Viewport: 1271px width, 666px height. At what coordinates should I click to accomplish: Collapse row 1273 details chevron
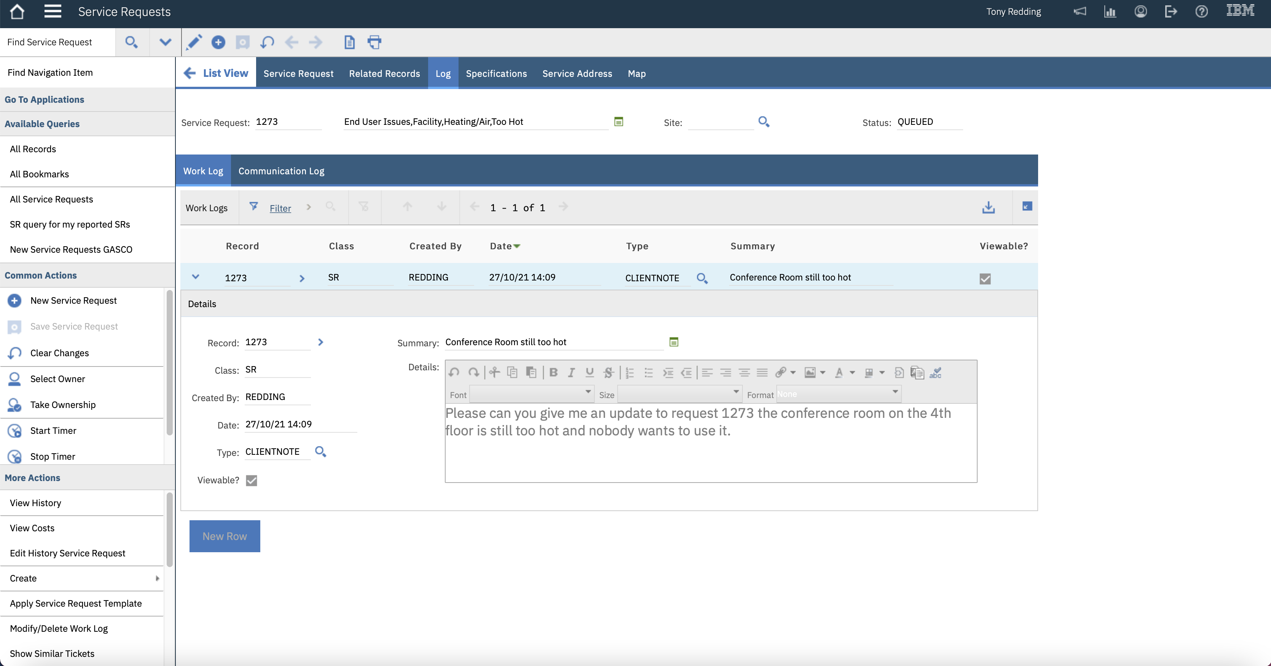tap(195, 277)
